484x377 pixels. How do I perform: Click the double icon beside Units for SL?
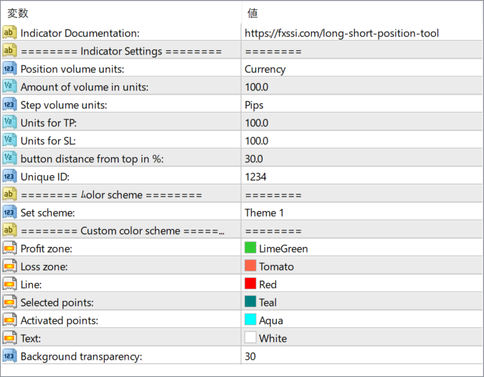click(x=9, y=141)
